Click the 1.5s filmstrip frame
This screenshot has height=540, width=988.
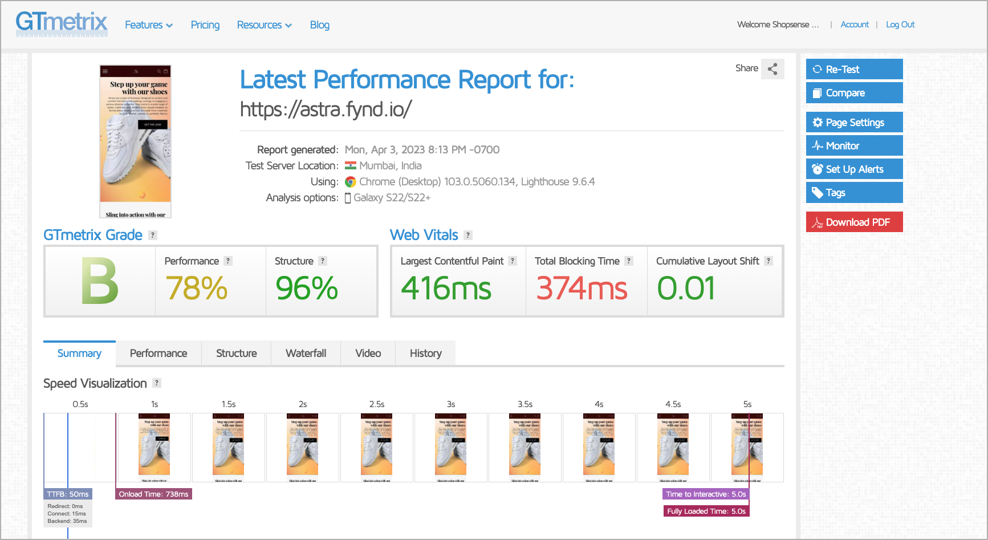229,448
